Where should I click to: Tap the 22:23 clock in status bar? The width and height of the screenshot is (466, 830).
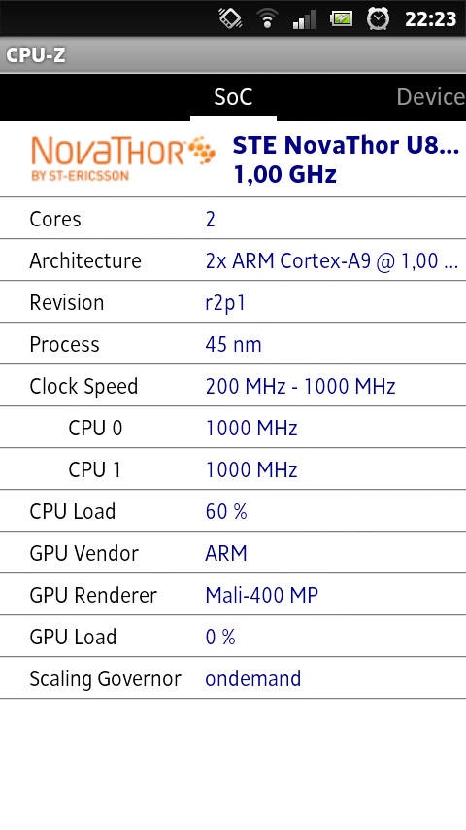430,19
